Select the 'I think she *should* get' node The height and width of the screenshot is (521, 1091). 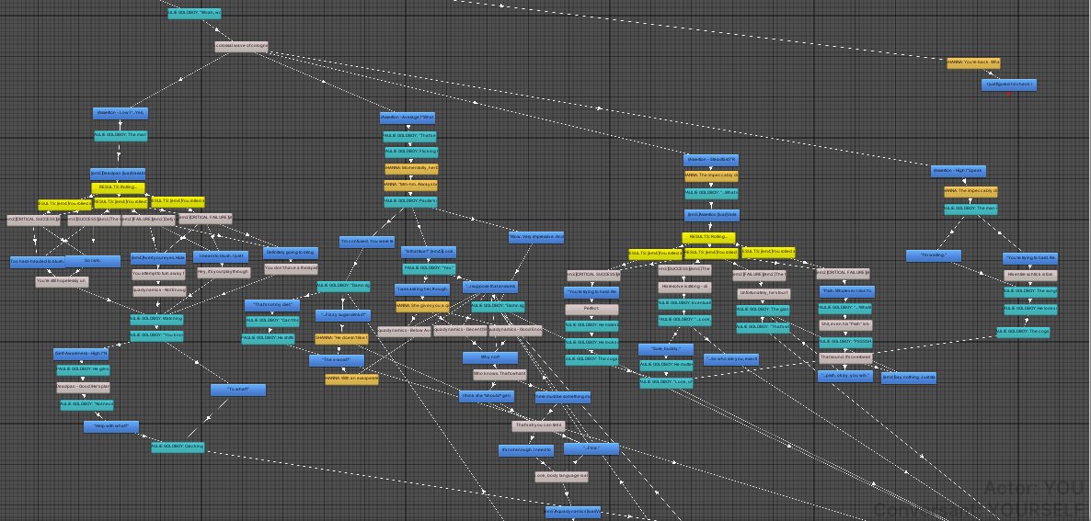[487, 397]
